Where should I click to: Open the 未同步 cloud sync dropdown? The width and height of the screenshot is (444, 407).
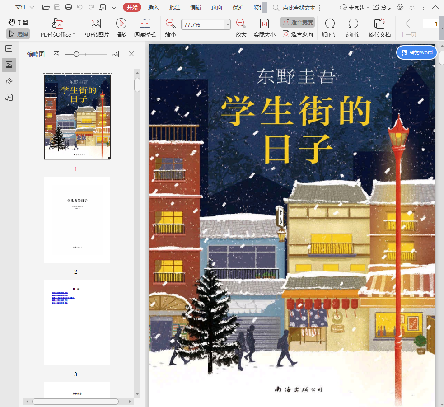354,7
